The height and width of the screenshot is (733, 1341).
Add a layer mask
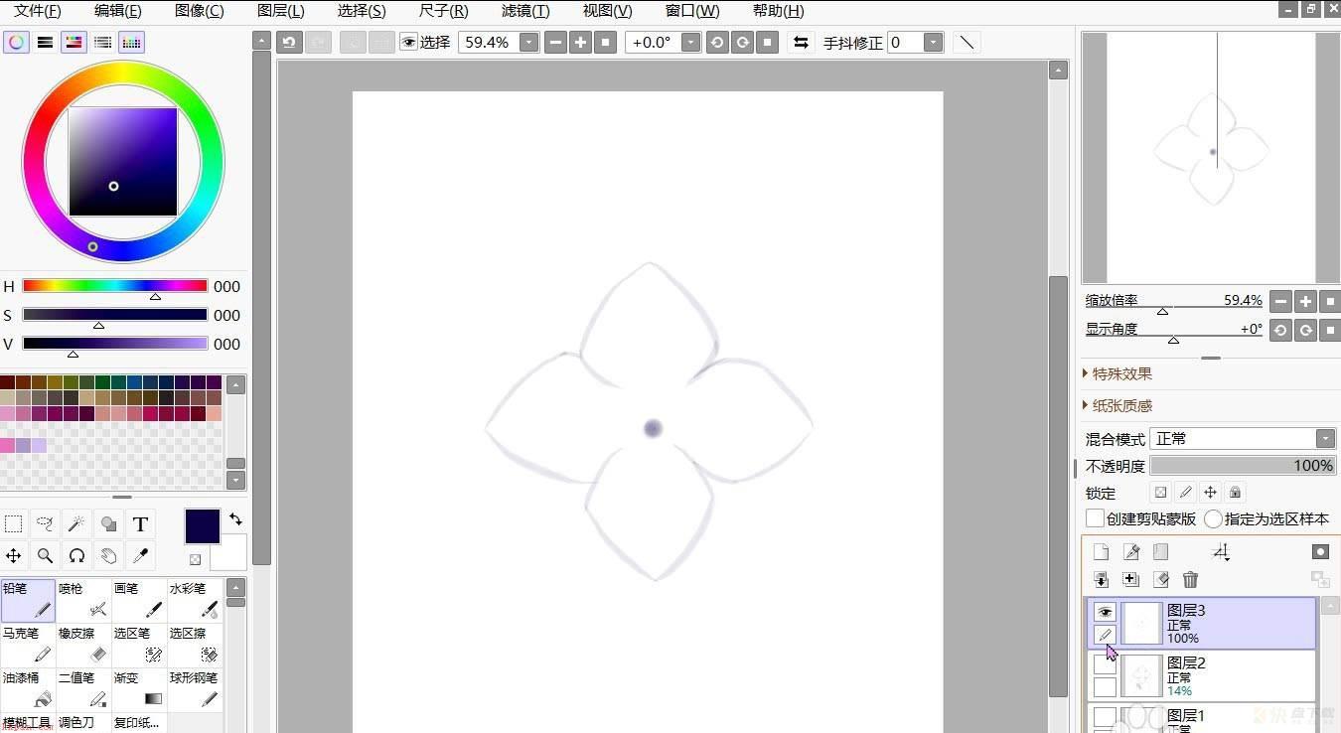coord(1320,552)
